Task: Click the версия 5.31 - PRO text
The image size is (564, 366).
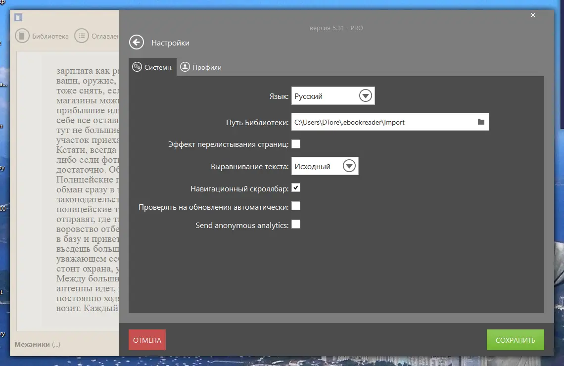Action: [x=336, y=28]
